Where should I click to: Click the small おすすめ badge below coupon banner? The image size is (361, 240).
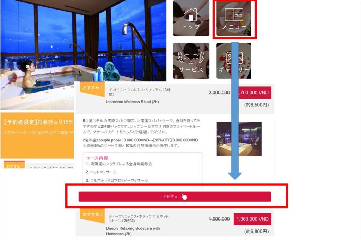[14, 165]
